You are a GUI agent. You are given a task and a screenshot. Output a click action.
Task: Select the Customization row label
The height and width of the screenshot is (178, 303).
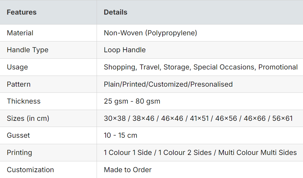tap(30, 170)
